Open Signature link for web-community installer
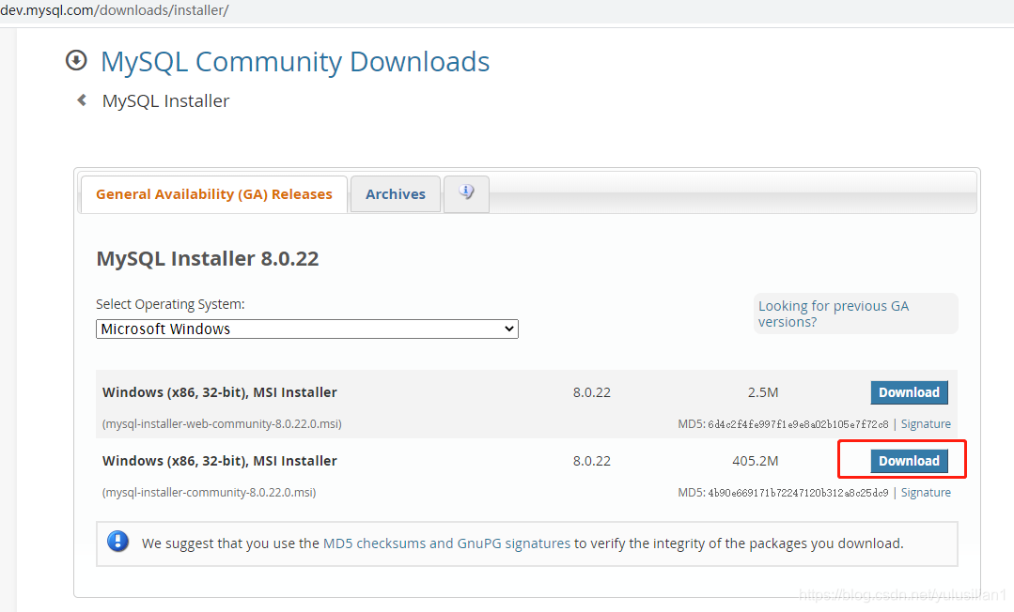The image size is (1014, 612). (926, 424)
